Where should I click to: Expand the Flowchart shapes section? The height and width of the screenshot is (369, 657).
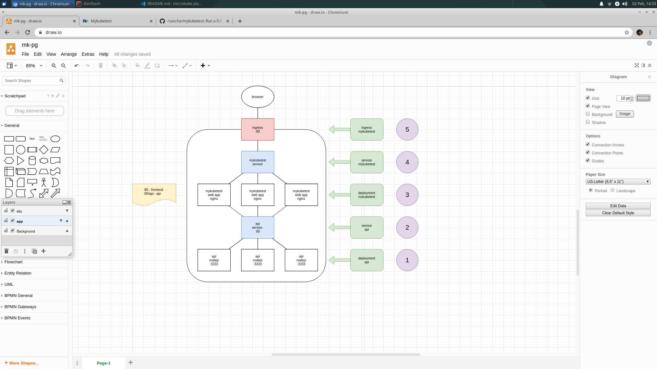13,262
